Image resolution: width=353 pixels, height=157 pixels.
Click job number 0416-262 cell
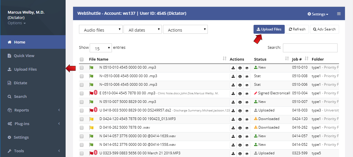pyautogui.click(x=300, y=127)
